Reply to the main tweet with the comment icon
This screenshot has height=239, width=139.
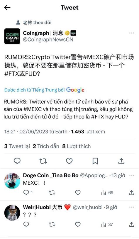click(17, 161)
